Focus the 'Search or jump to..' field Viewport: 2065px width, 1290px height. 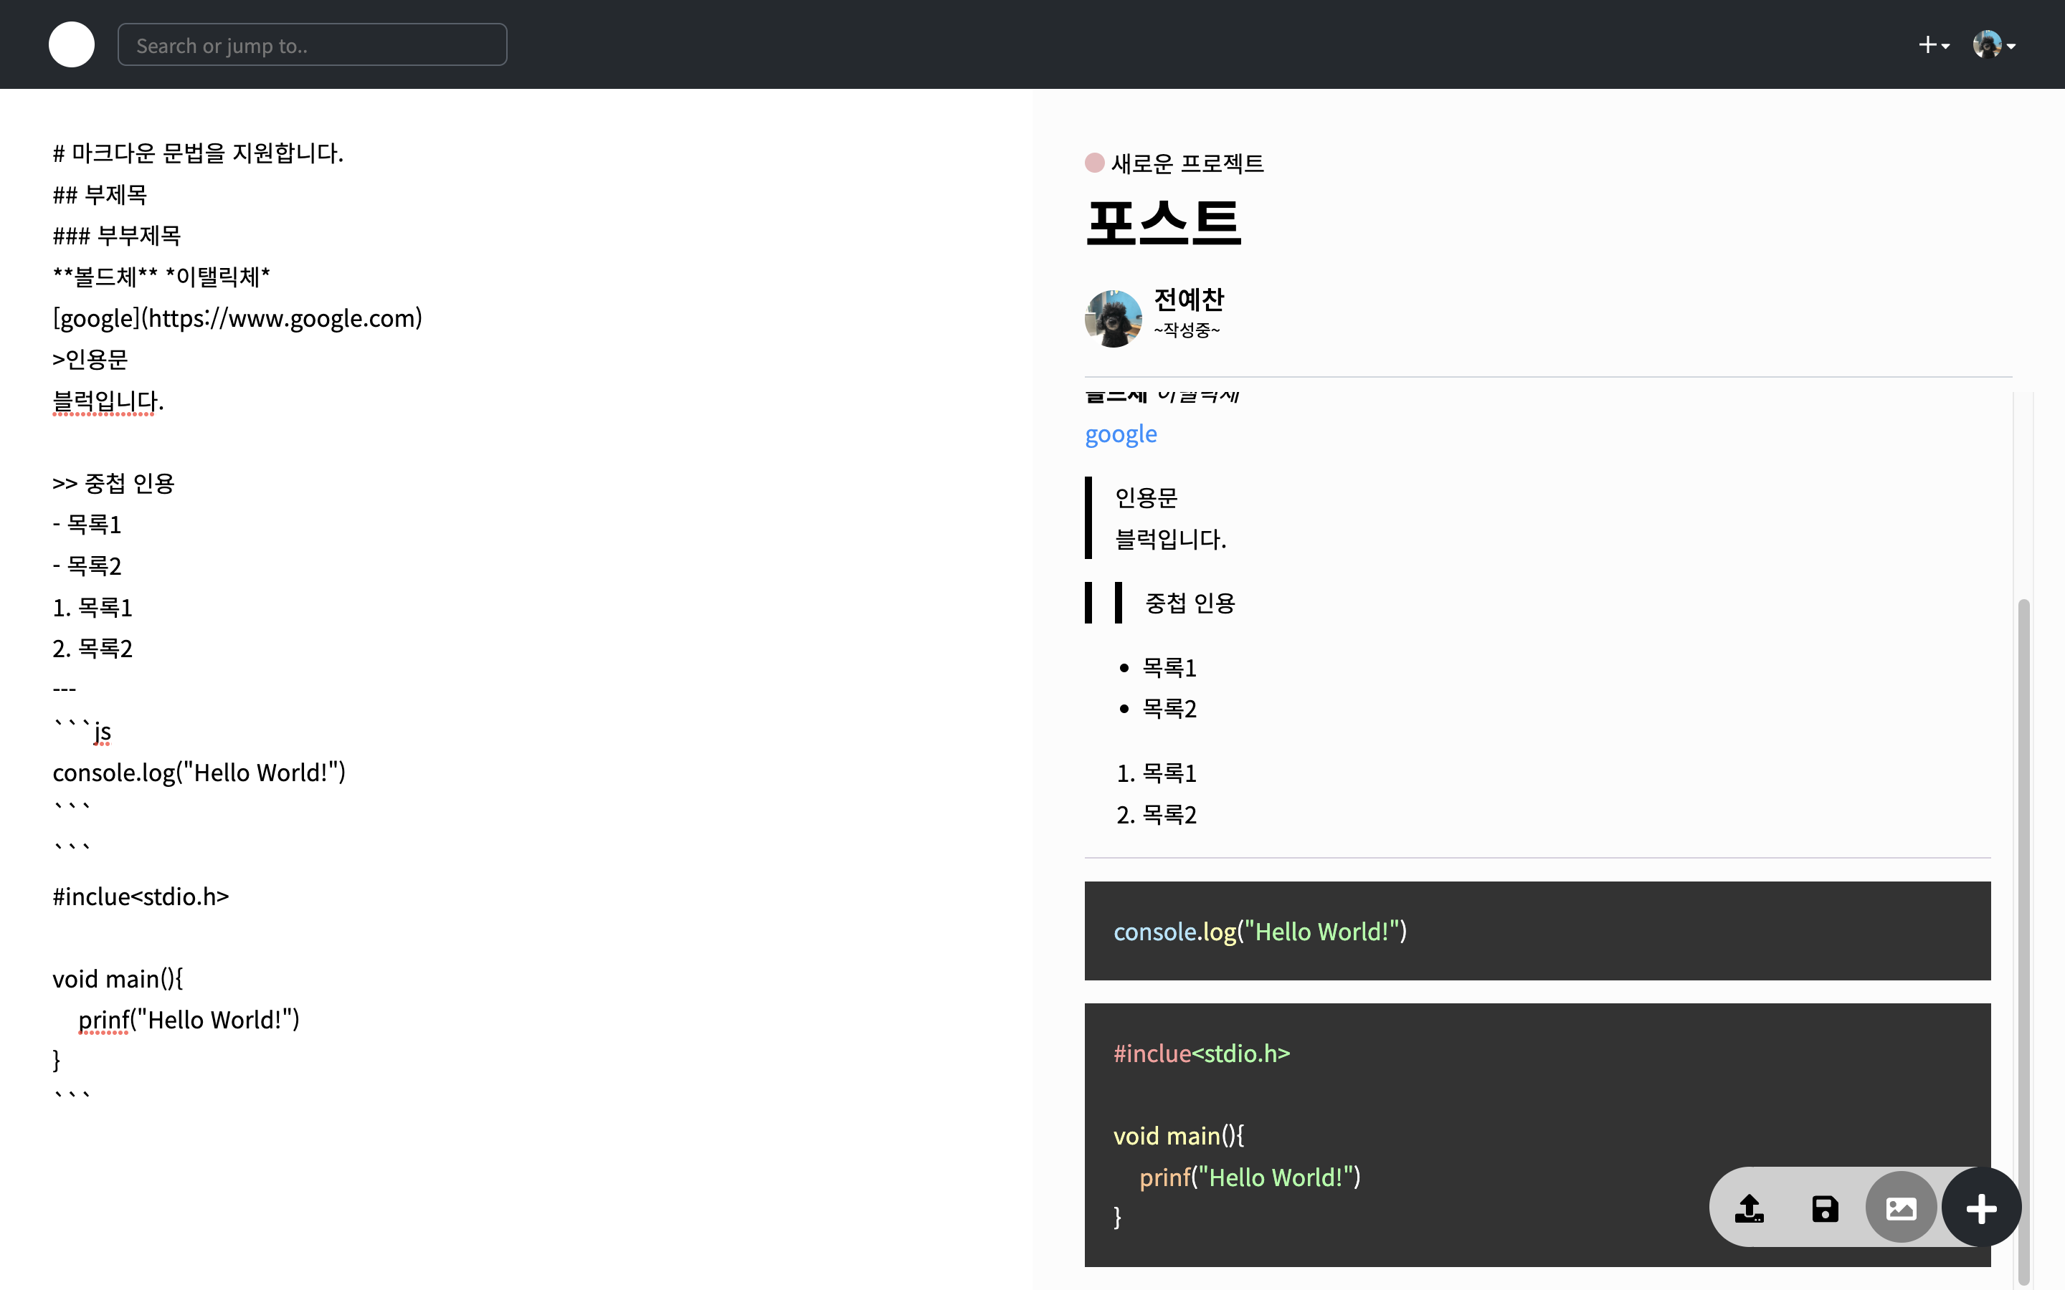pyautogui.click(x=313, y=45)
